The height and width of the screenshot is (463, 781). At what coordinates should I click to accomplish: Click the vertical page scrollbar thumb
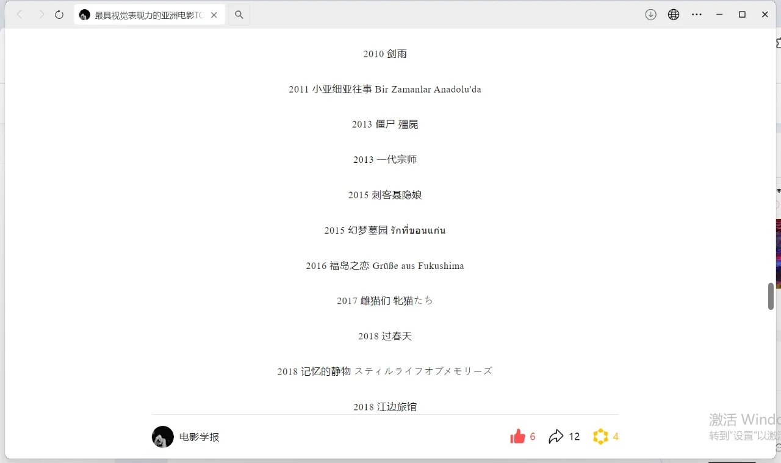tap(771, 296)
